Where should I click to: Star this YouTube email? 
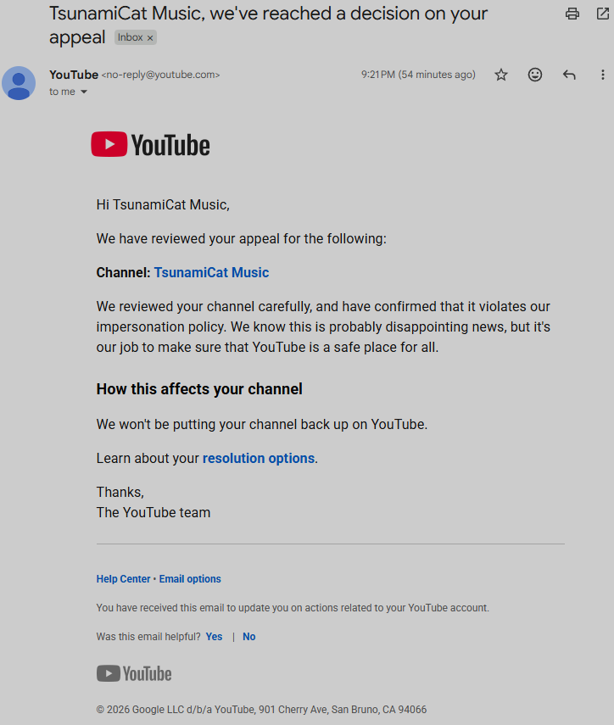[x=501, y=75]
